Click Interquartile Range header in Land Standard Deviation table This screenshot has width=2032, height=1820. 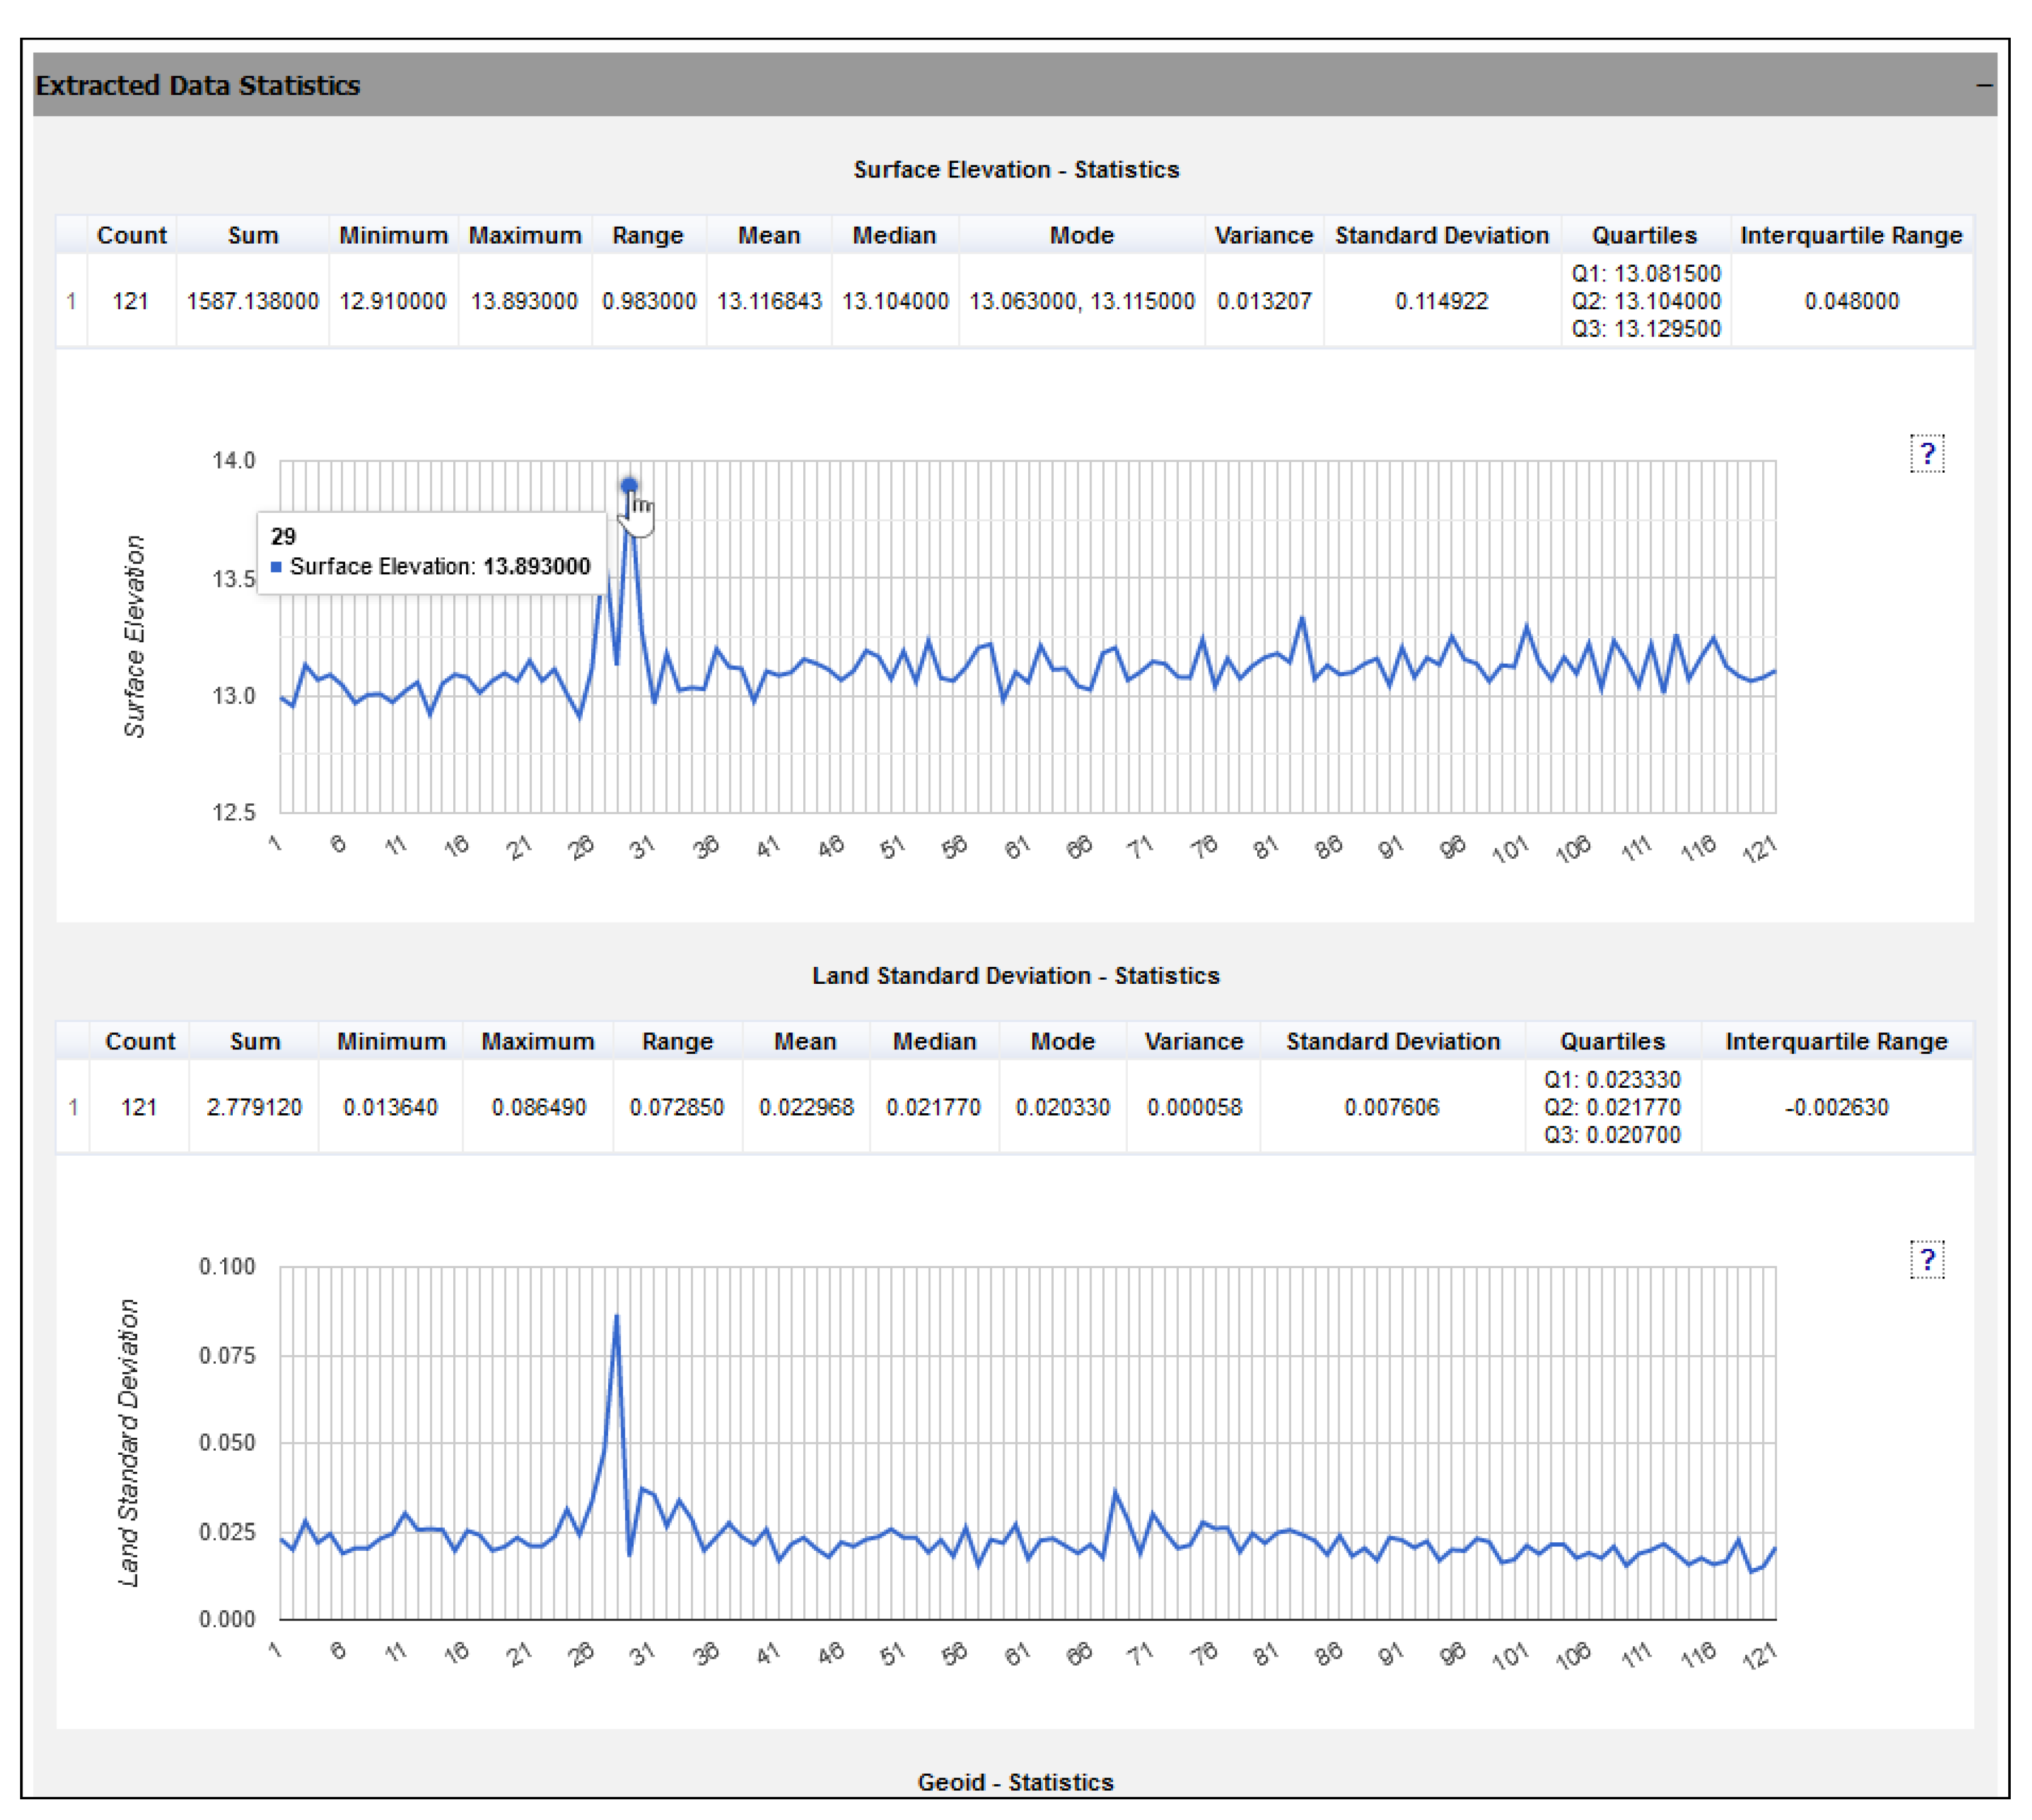pyautogui.click(x=1837, y=1041)
